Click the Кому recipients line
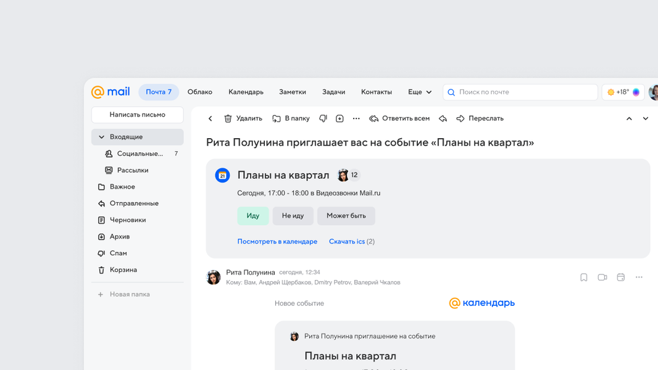The width and height of the screenshot is (658, 370). pyautogui.click(x=313, y=282)
